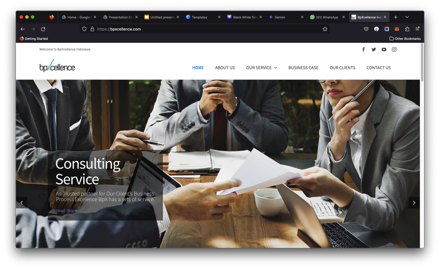Open the ABOUT US menu item
The image size is (440, 269).
point(225,67)
